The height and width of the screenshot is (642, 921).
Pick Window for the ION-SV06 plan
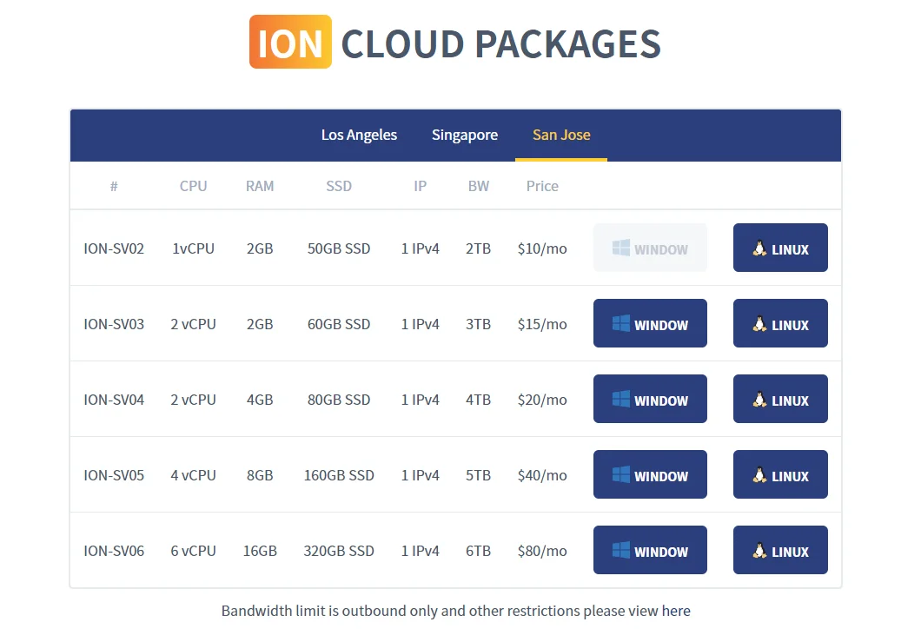[650, 551]
